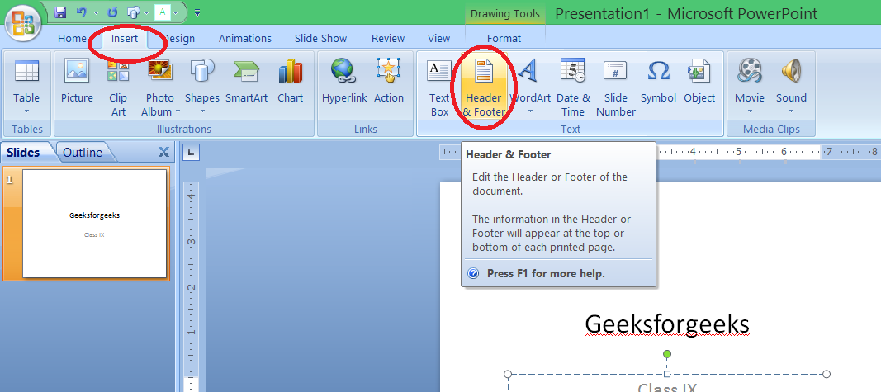Click the Repeat (redo) icon
The image size is (881, 392).
(x=111, y=12)
